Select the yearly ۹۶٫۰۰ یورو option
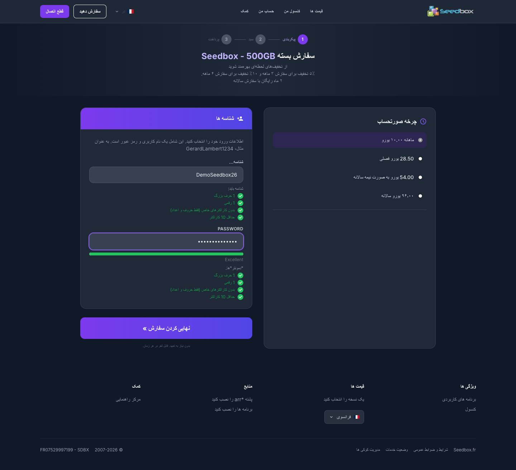This screenshot has width=516, height=470. (x=350, y=196)
